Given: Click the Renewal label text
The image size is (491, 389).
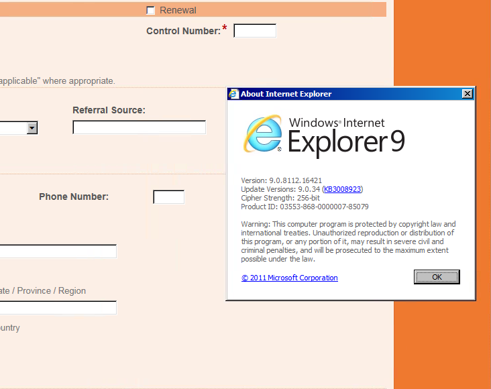Looking at the screenshot, I should tap(178, 10).
